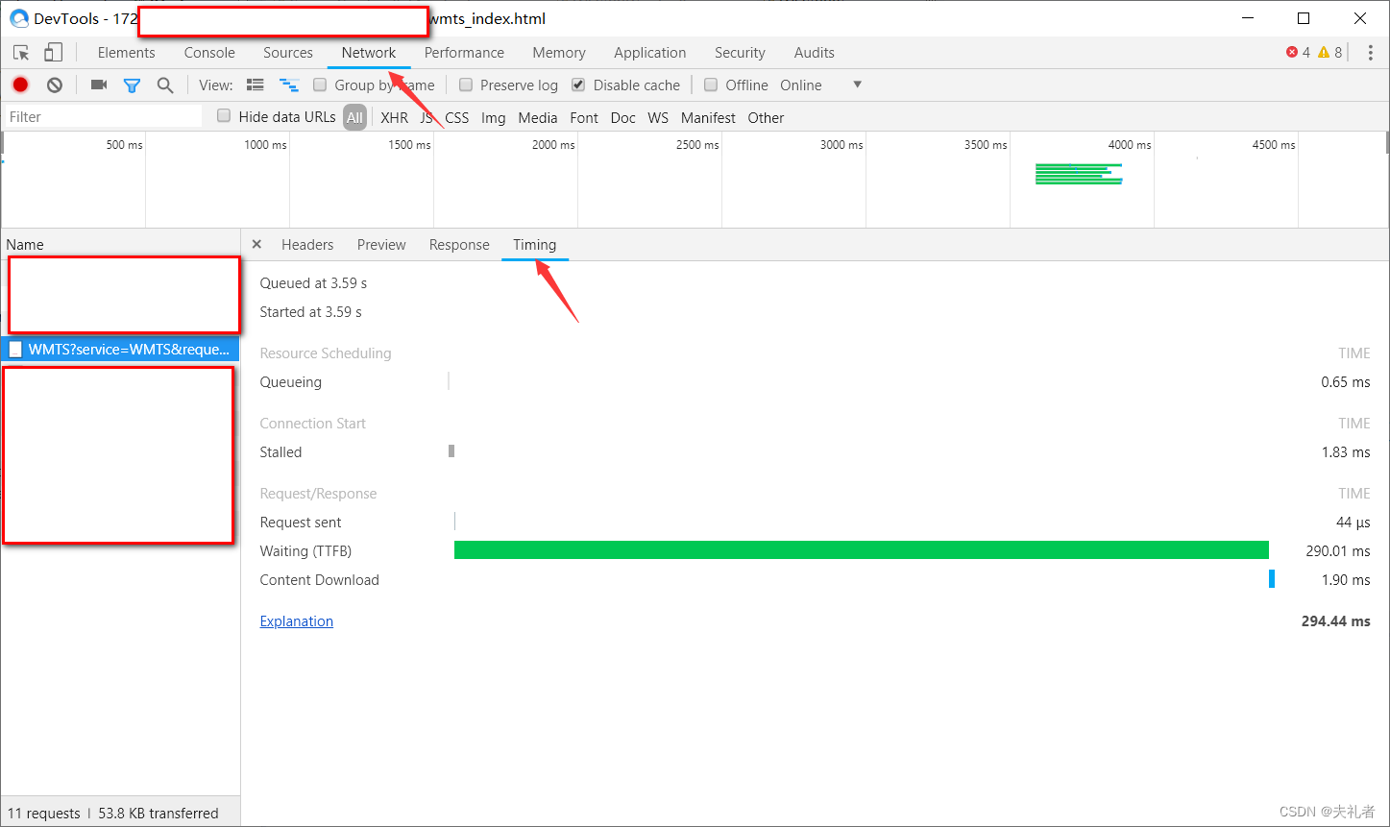Filter requests by Manifest
1390x827 pixels.
(x=708, y=117)
